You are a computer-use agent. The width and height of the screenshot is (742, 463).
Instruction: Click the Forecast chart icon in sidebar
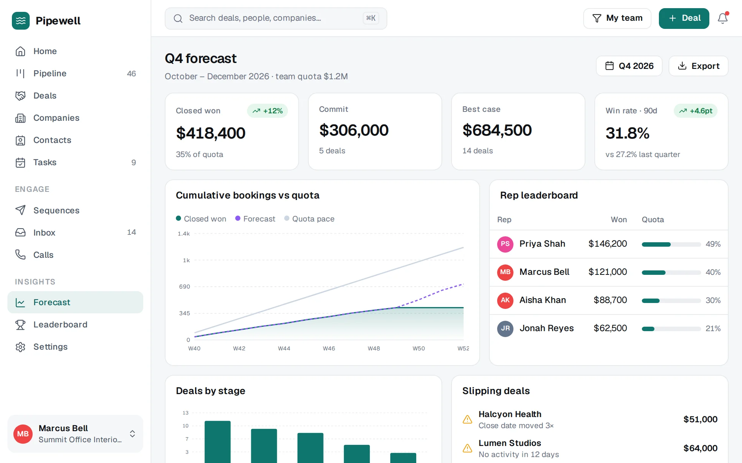[20, 302]
